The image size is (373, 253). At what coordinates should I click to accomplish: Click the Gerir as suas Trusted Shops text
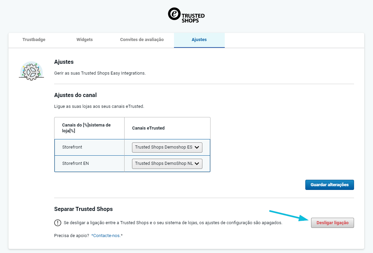coord(100,73)
